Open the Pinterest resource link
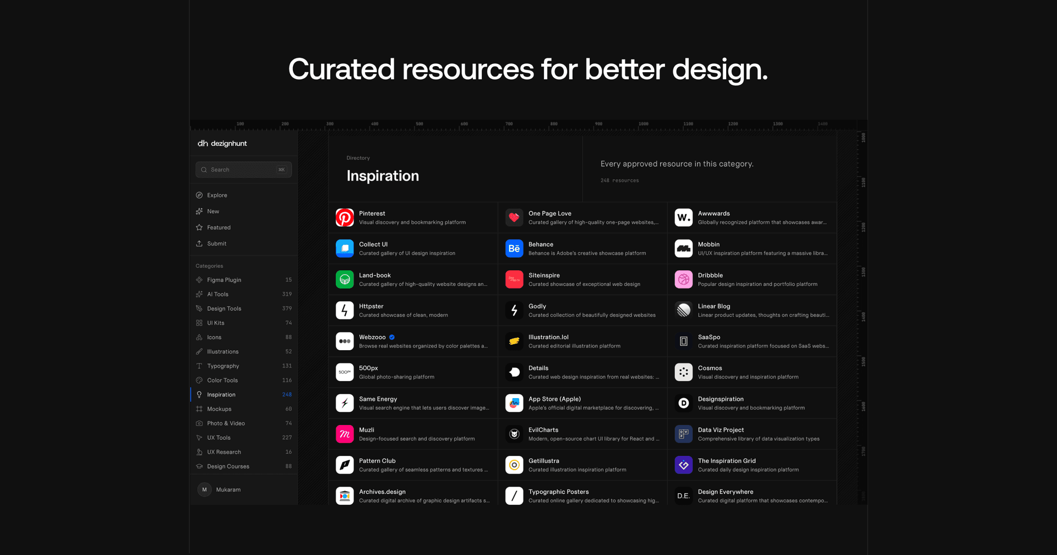The image size is (1057, 555). pyautogui.click(x=413, y=217)
